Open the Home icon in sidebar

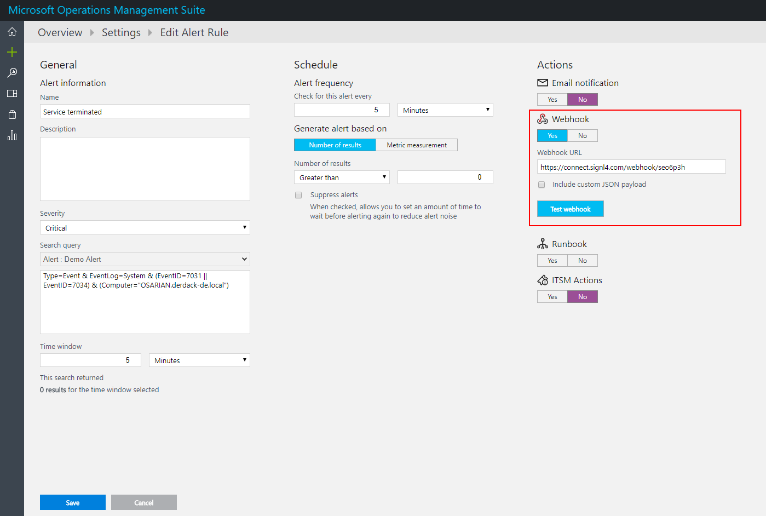(12, 32)
